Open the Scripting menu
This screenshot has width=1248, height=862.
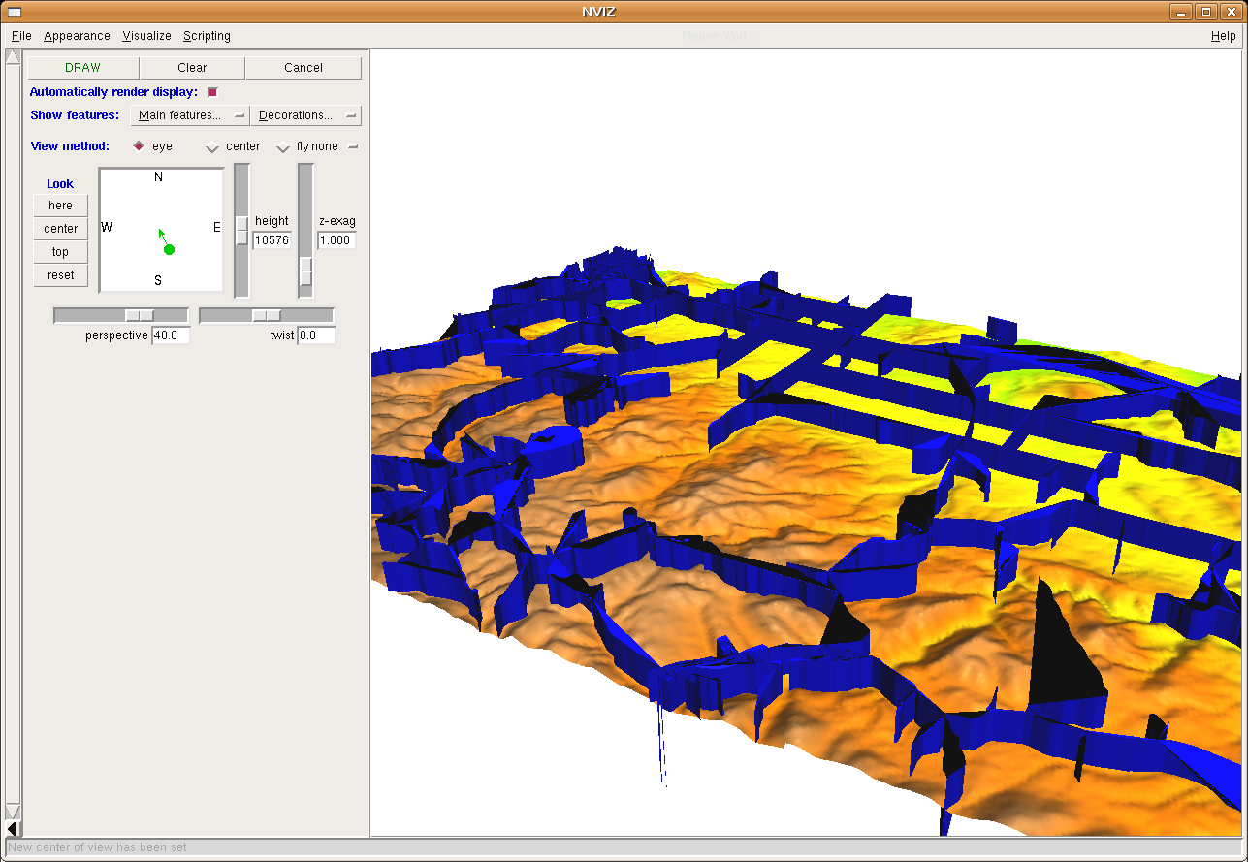pos(207,36)
